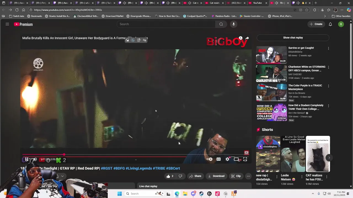Open video settings gear
The height and width of the screenshot is (198, 353).
(x=227, y=159)
